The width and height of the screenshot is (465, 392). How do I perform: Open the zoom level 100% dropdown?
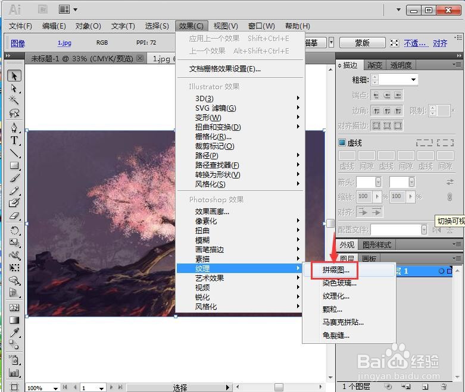coord(55,388)
